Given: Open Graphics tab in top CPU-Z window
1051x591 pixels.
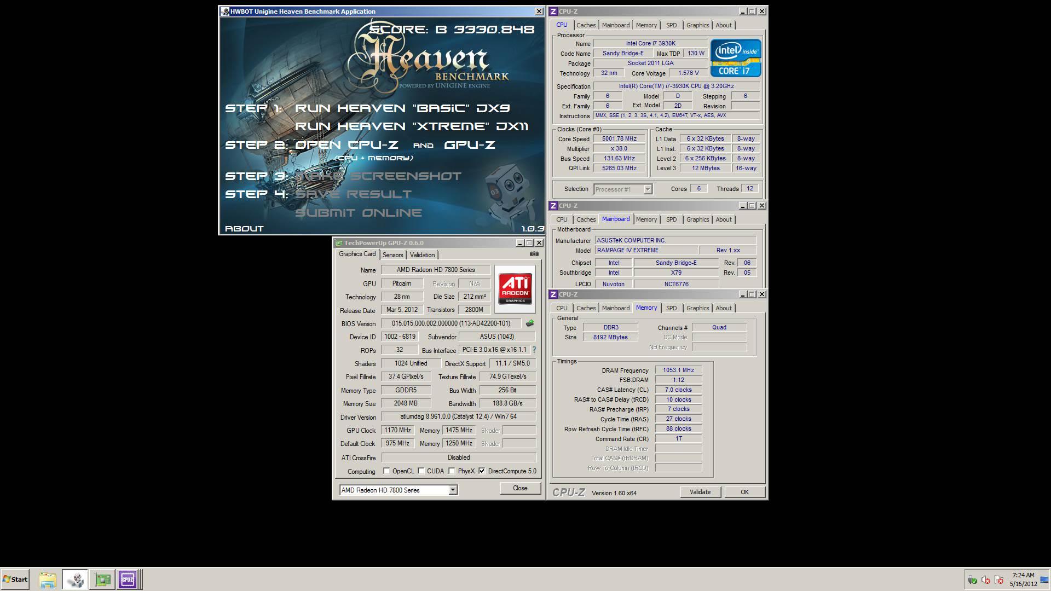Looking at the screenshot, I should (x=697, y=25).
